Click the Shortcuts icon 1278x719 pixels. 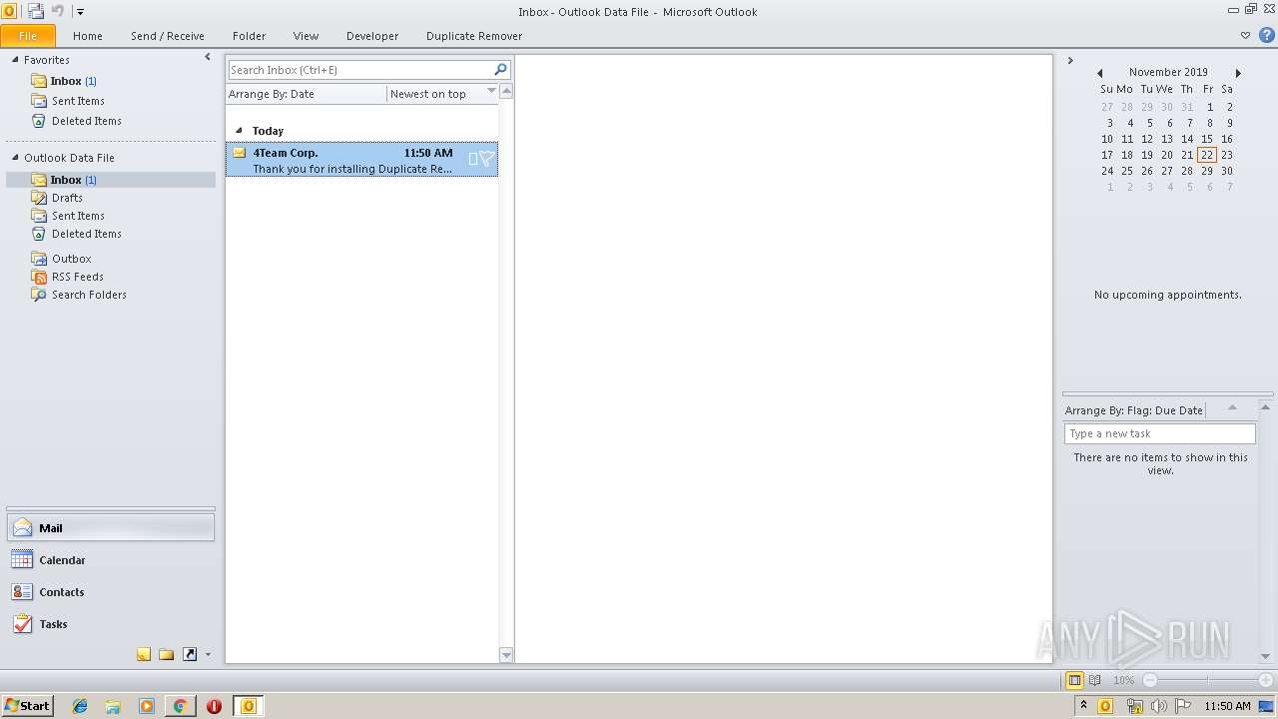(x=190, y=655)
